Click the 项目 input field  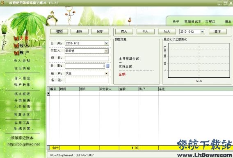87,59
